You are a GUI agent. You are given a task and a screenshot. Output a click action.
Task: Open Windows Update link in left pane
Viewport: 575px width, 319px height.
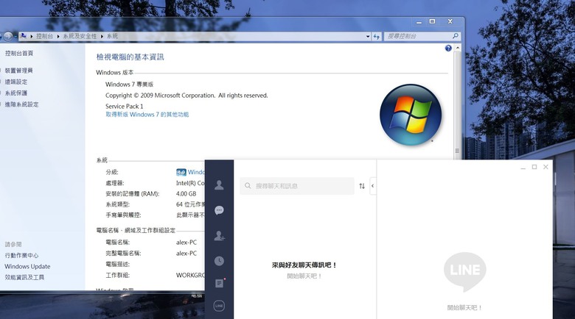pyautogui.click(x=27, y=266)
